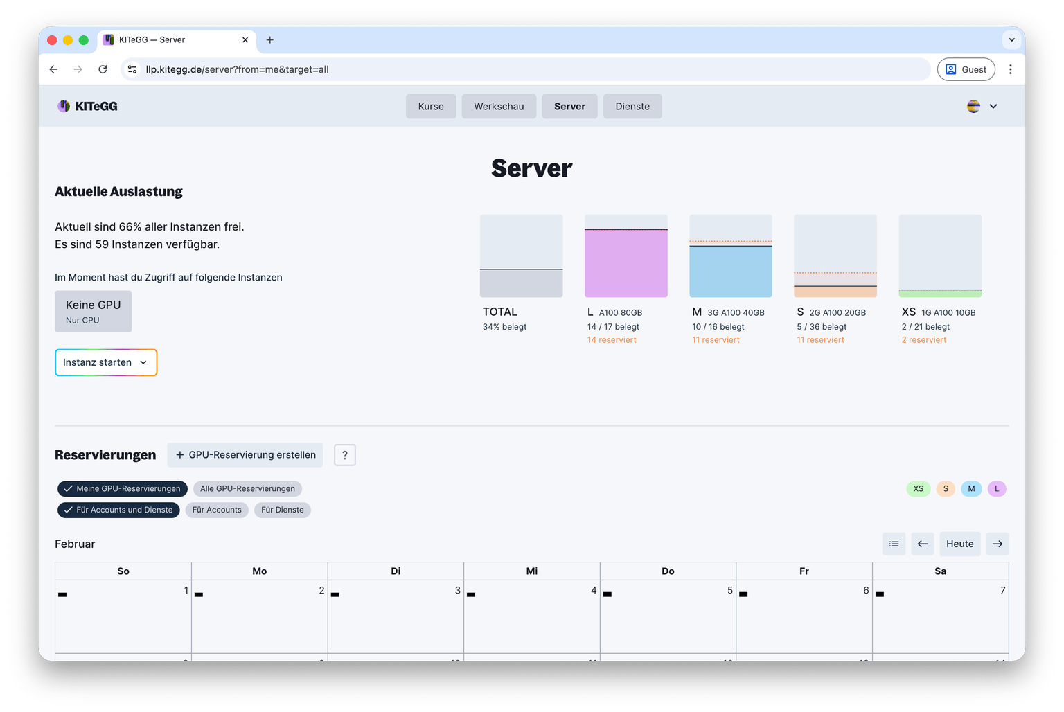Toggle Alle GPU-Reservierungen filter

click(247, 488)
